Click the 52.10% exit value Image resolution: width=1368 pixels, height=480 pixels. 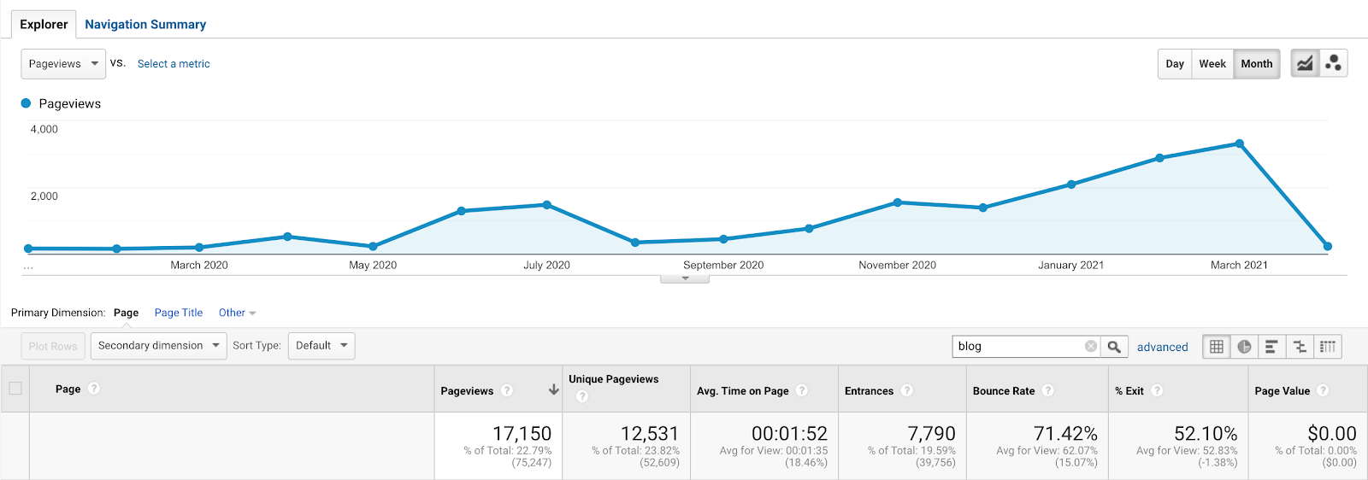coord(1206,434)
